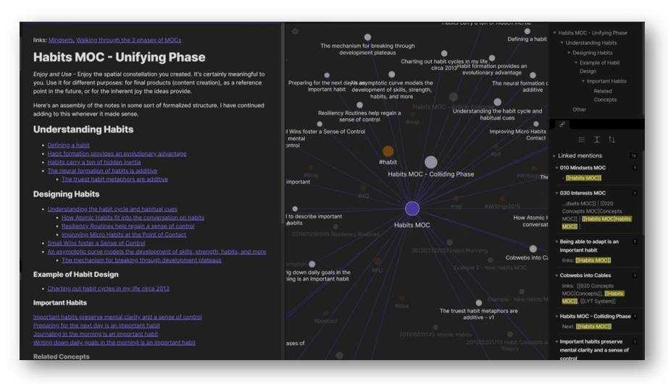Click the truest habit metaphors graph node
Screen dimensions: 668x384
click(479, 303)
